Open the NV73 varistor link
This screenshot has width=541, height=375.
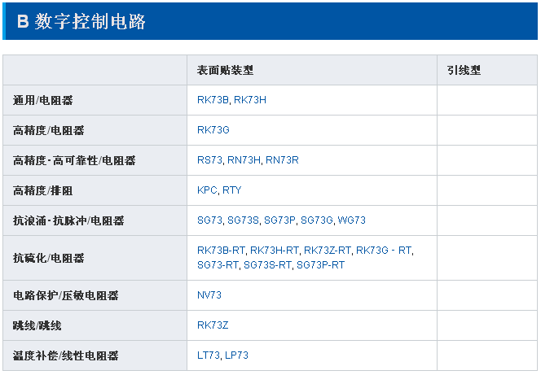pos(209,295)
